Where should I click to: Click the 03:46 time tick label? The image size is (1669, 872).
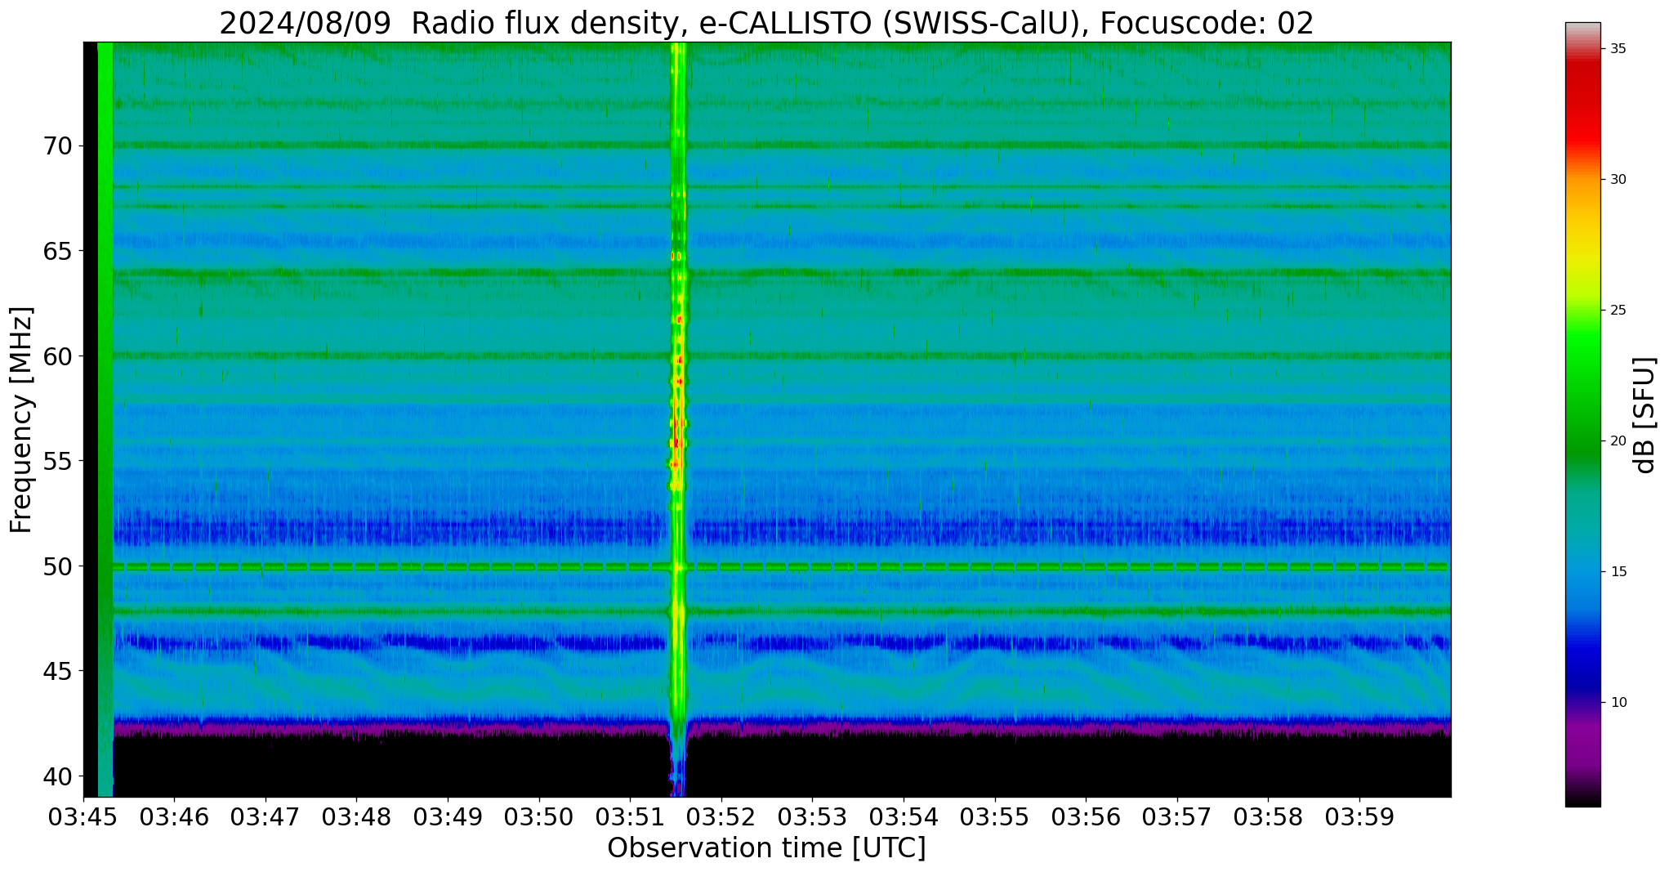pos(174,816)
